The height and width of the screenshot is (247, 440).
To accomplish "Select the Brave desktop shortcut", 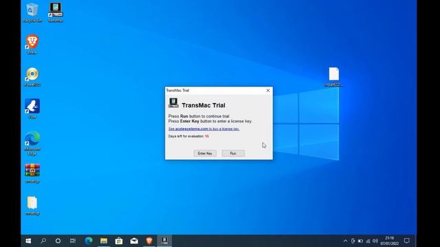I will (32, 45).
